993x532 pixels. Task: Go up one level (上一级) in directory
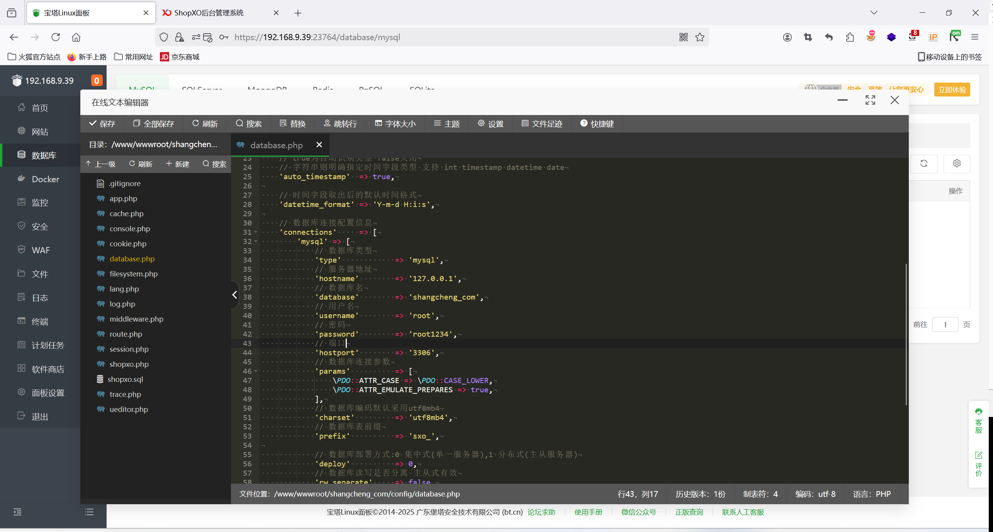click(x=100, y=164)
